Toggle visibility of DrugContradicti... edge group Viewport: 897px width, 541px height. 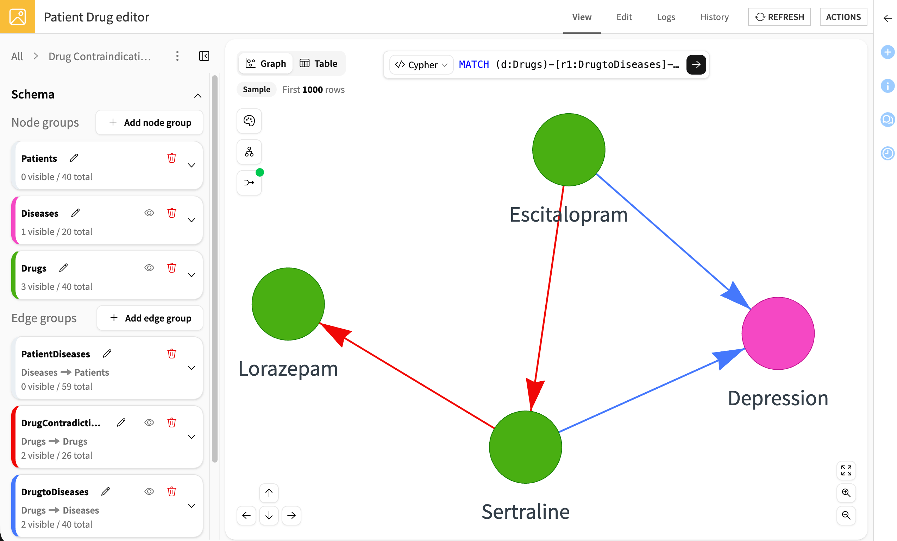[x=149, y=423]
